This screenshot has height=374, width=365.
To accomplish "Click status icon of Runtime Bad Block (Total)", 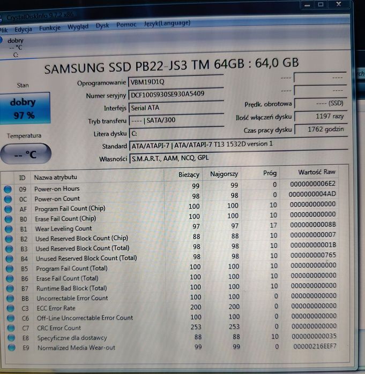I will 10,288.
